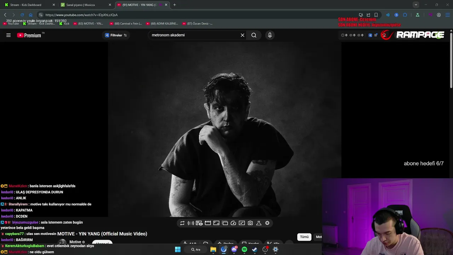The image size is (453, 255).
Task: Open the ADIMI KALBİNE bookmark
Action: (x=162, y=24)
